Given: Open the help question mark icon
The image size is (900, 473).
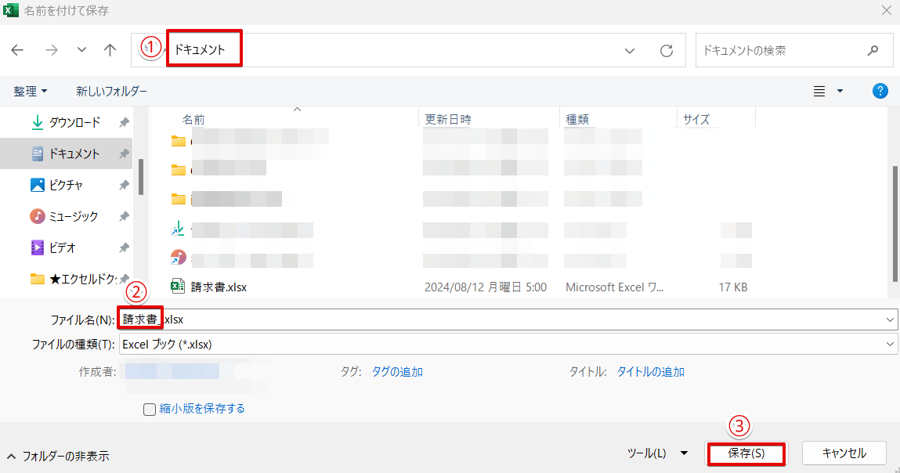Looking at the screenshot, I should (x=880, y=90).
